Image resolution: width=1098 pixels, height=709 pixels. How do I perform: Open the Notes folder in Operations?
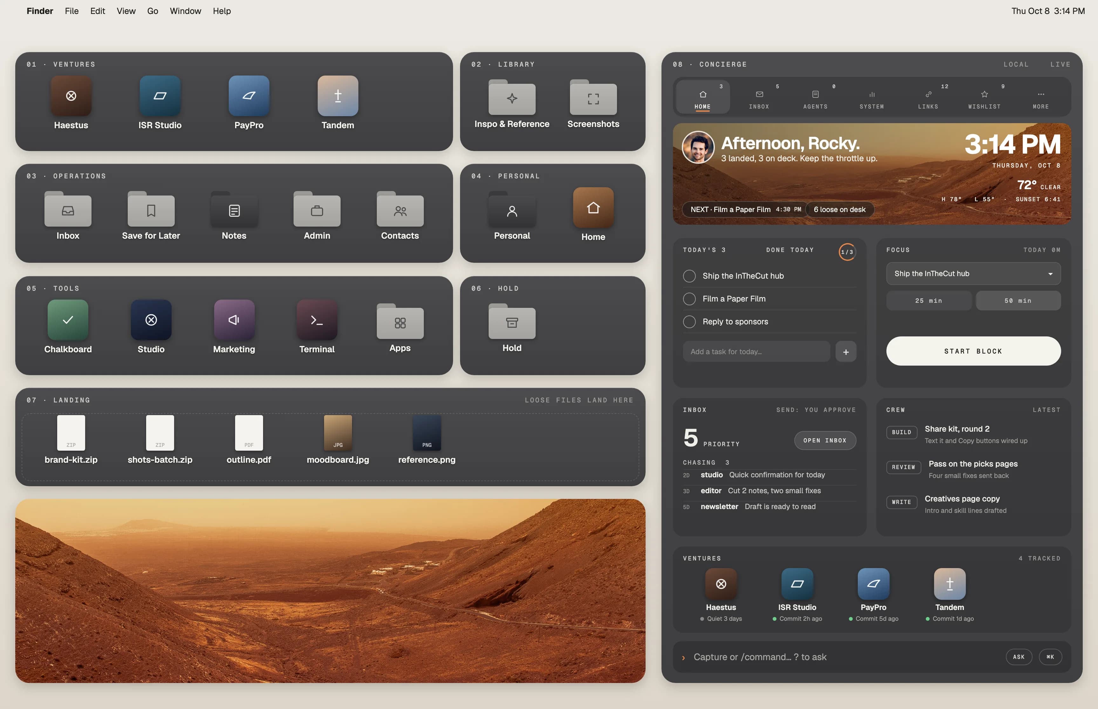pos(234,209)
